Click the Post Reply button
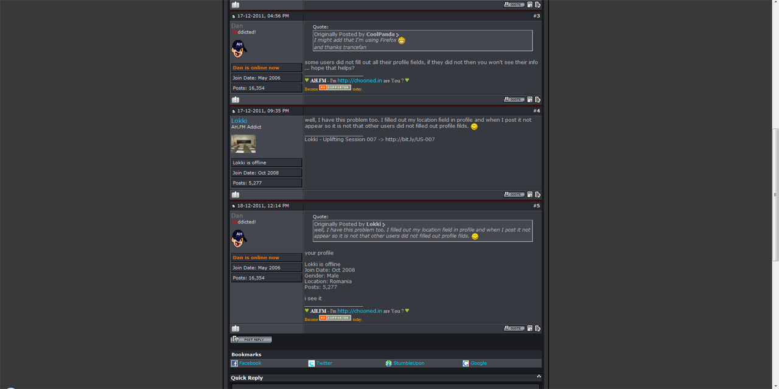The image size is (779, 389). (x=251, y=340)
